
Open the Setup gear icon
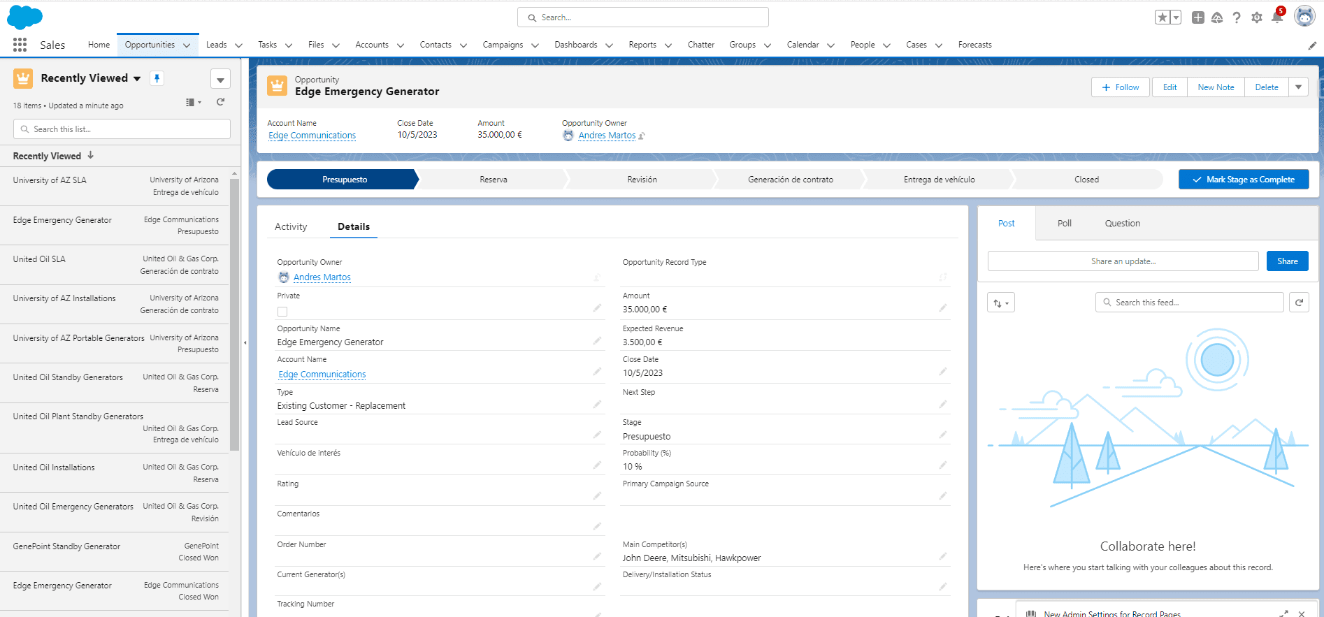(x=1257, y=17)
